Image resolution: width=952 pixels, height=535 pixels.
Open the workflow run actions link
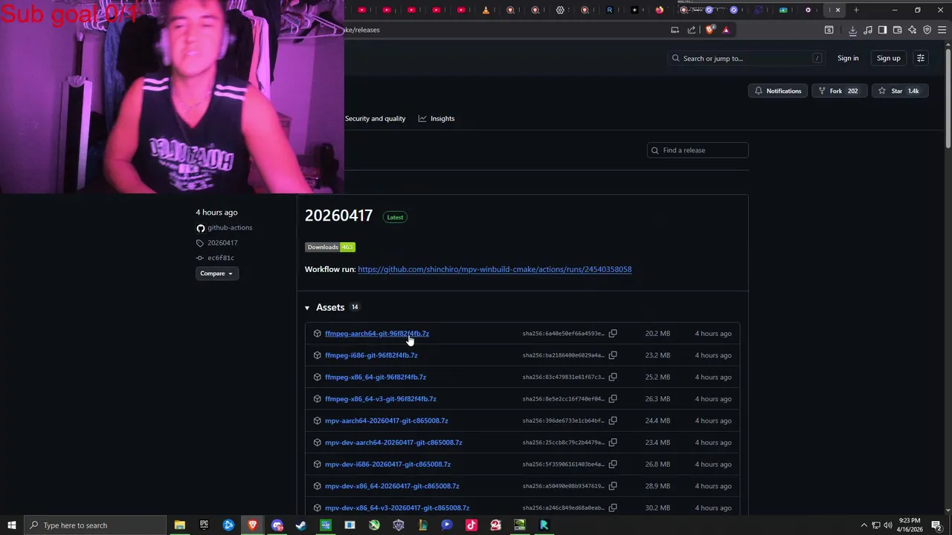click(495, 269)
